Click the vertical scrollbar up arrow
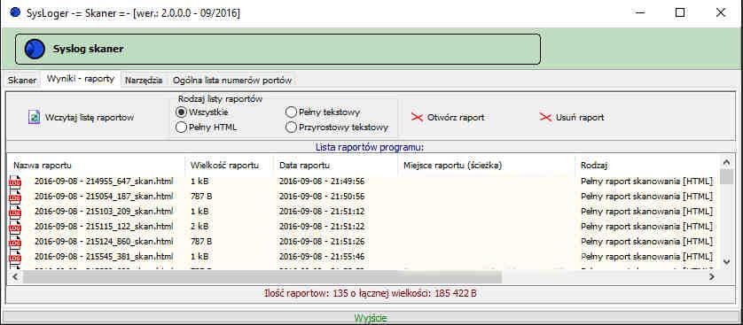 click(x=726, y=162)
